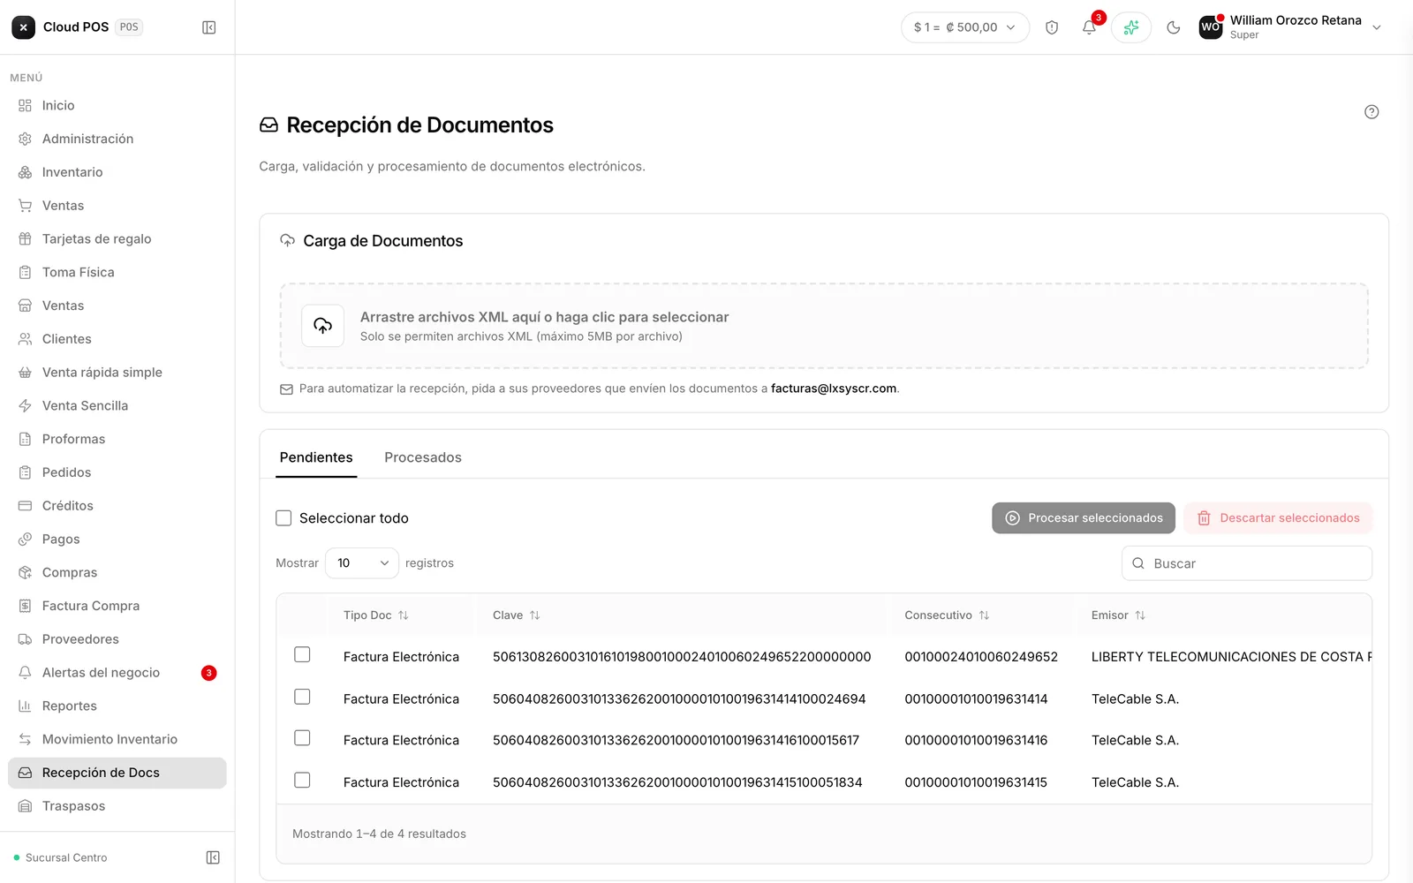Image resolution: width=1413 pixels, height=883 pixels.
Task: Open the Mostrar registros count dropdown
Action: click(362, 563)
